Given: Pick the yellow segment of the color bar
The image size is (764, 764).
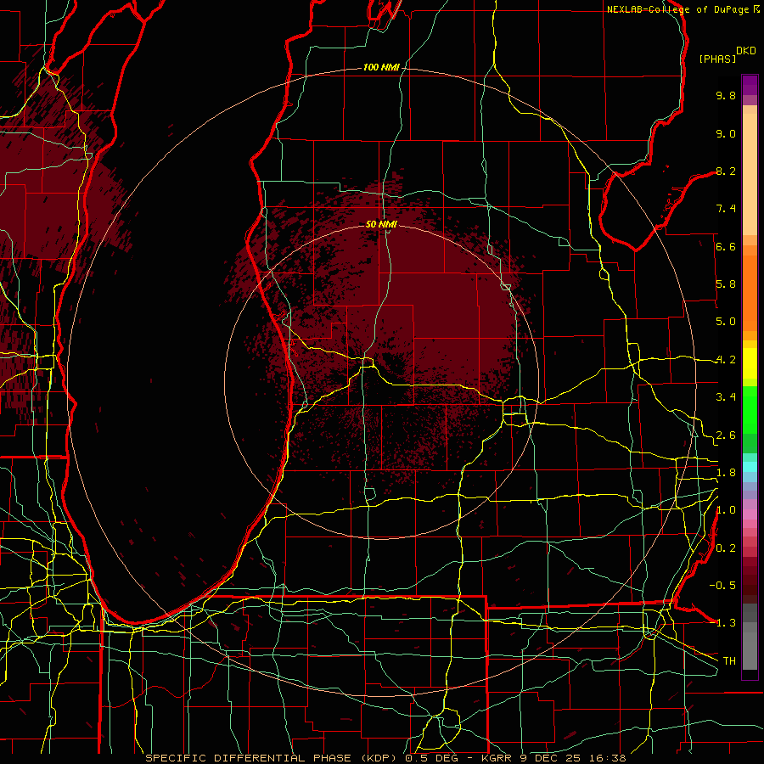Looking at the screenshot, I should pos(750,363).
